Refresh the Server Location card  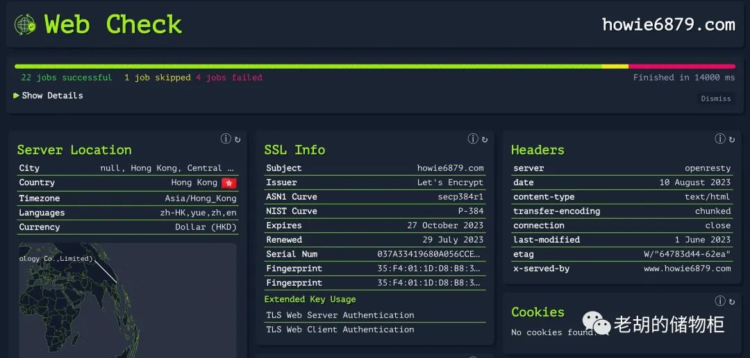(x=237, y=139)
